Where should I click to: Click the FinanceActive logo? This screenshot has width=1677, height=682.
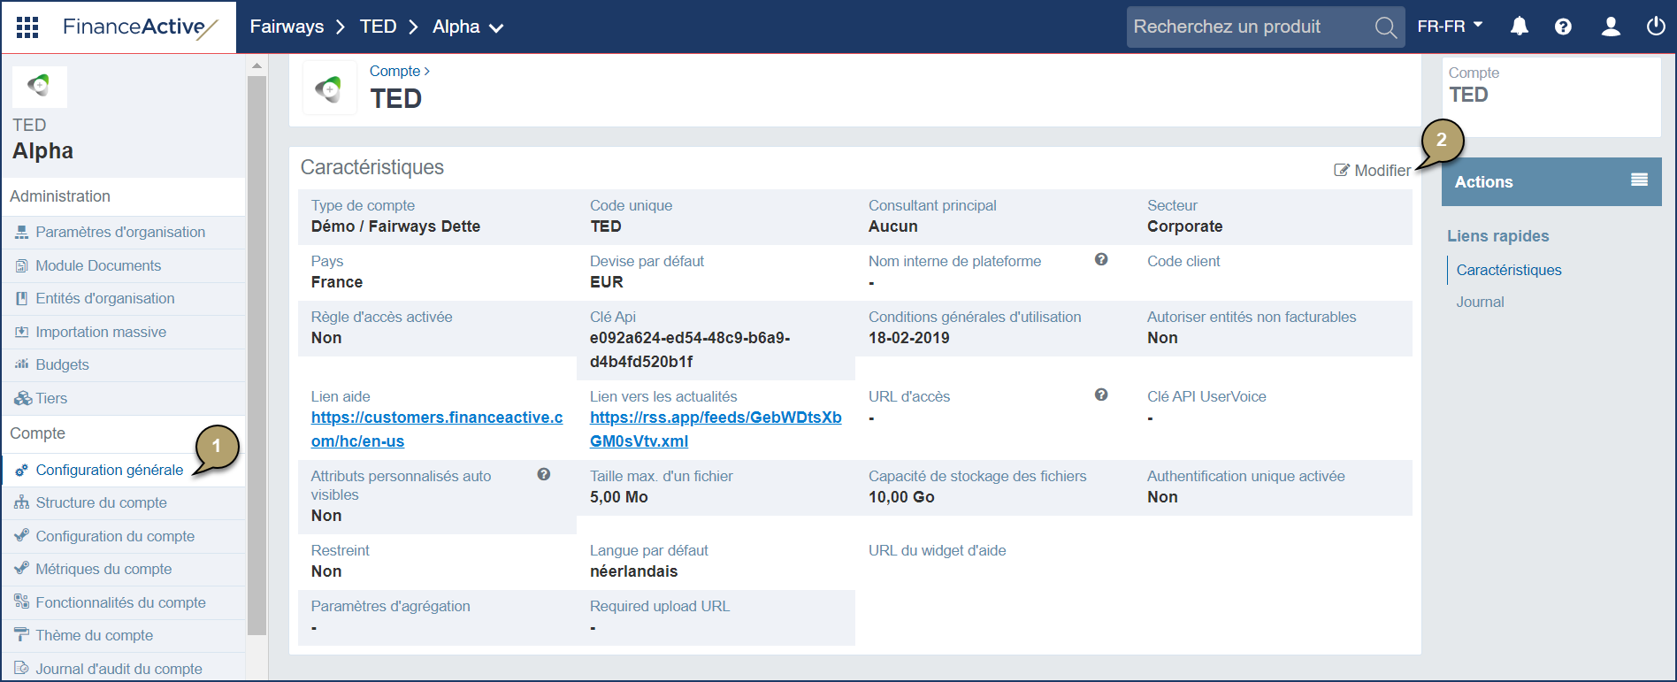140,27
